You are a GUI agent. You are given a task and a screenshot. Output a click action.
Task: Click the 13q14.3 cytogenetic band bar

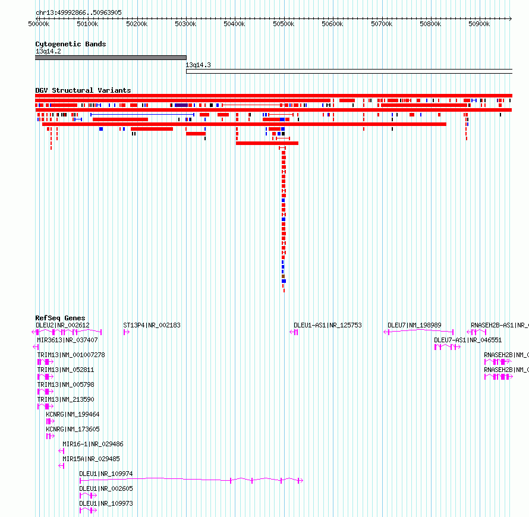tap(349, 71)
